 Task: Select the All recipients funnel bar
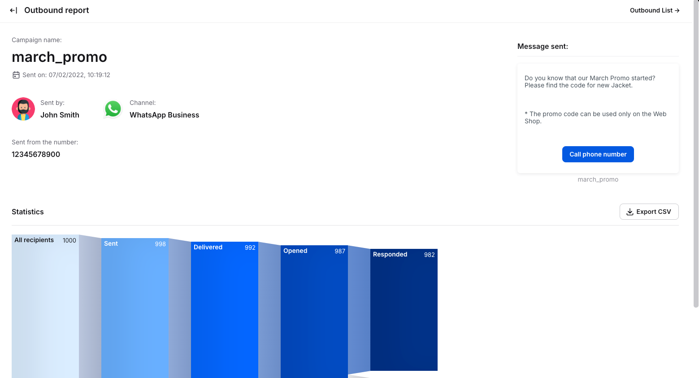[45, 305]
